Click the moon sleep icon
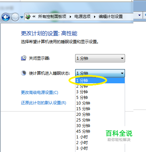This screenshot has height=152, width=146. [24, 73]
